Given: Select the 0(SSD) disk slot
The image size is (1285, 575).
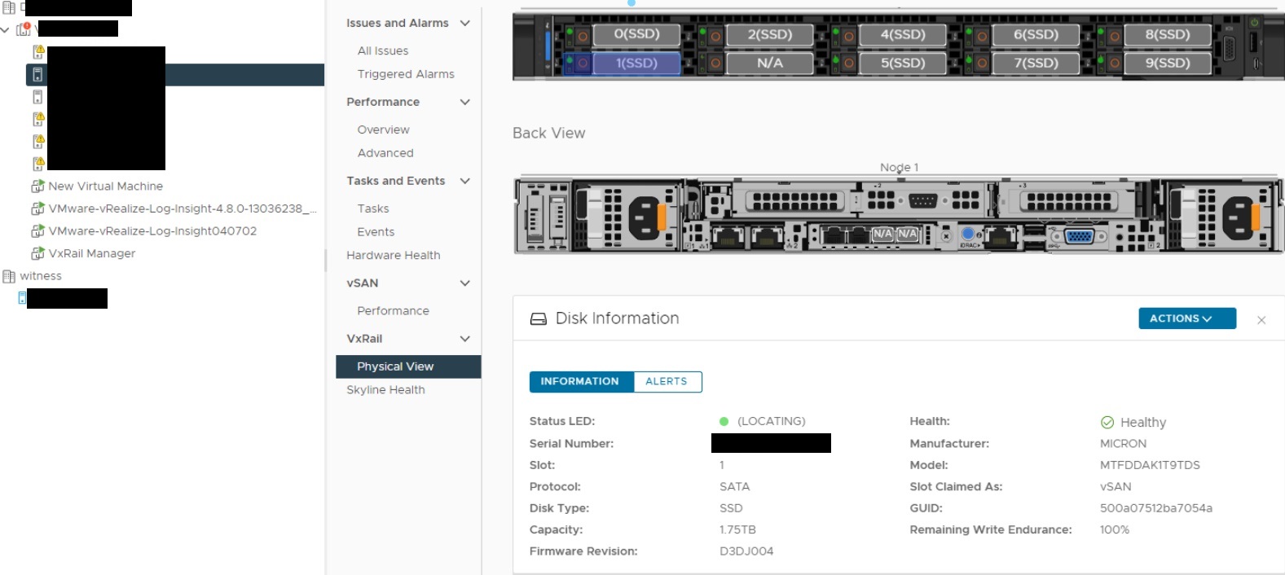Looking at the screenshot, I should [636, 34].
